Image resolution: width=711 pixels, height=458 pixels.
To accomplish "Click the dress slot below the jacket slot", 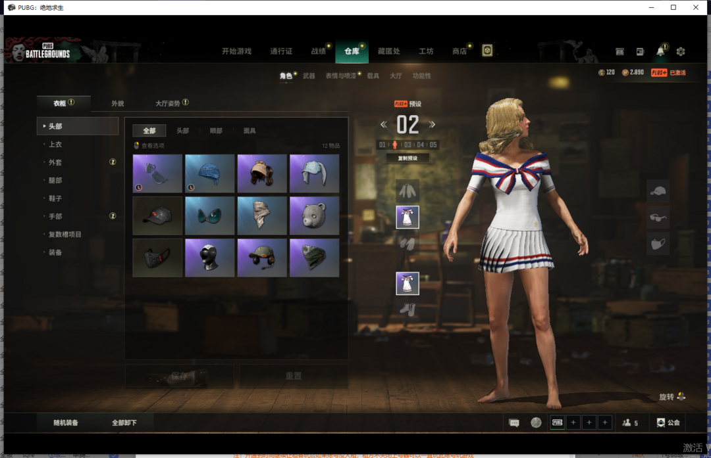I will pyautogui.click(x=408, y=218).
